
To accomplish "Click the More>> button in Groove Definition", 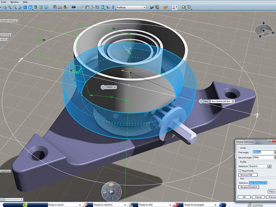I will pyautogui.click(x=272, y=192).
